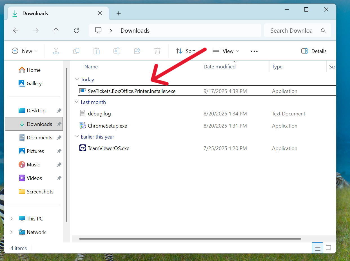This screenshot has width=350, height=261.
Task: Refresh the Downloads folder view
Action: coord(76,30)
